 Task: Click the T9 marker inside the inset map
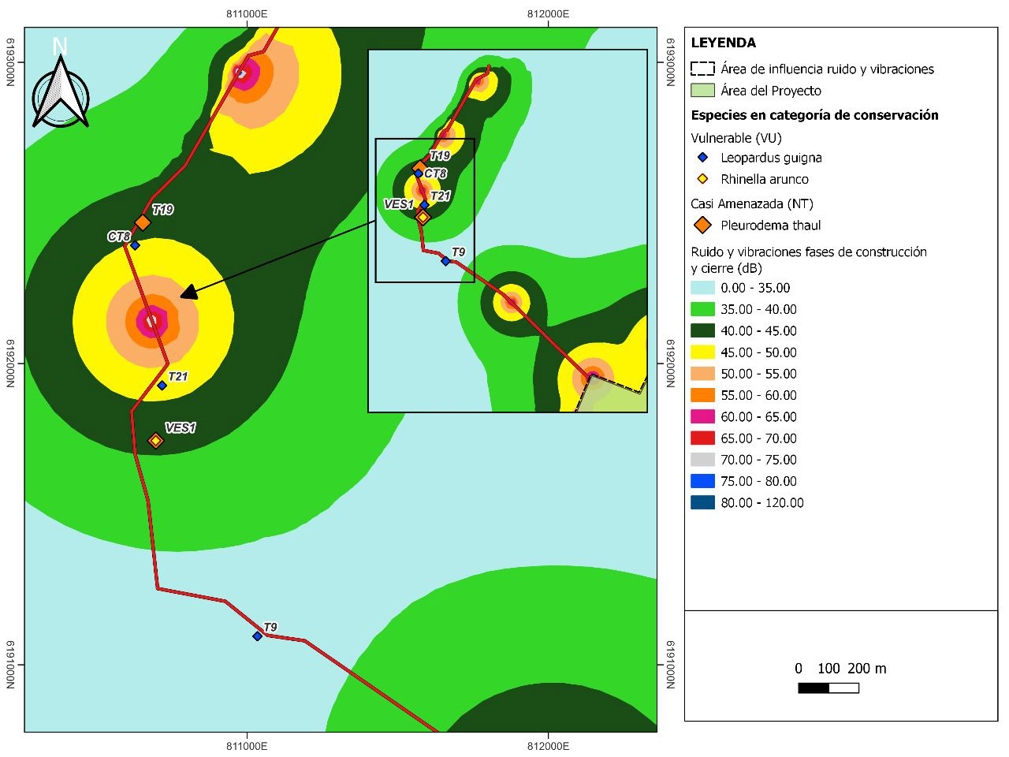(x=445, y=261)
